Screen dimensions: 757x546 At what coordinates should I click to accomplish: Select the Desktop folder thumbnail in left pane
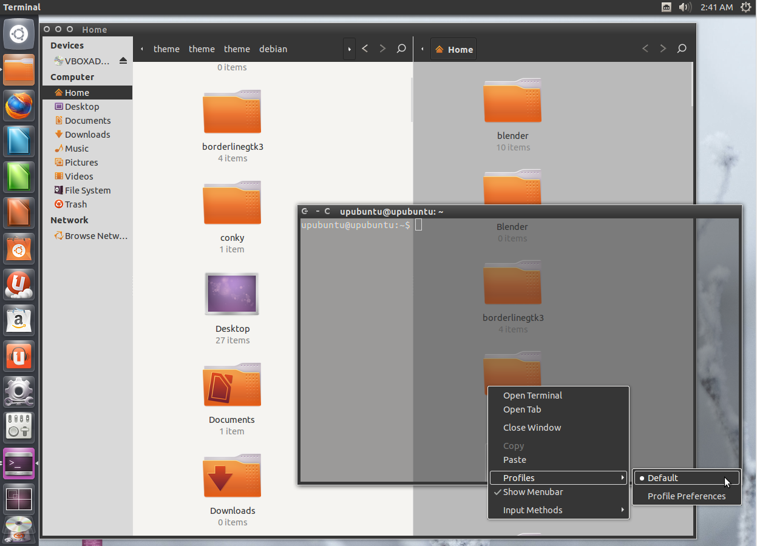(x=232, y=294)
